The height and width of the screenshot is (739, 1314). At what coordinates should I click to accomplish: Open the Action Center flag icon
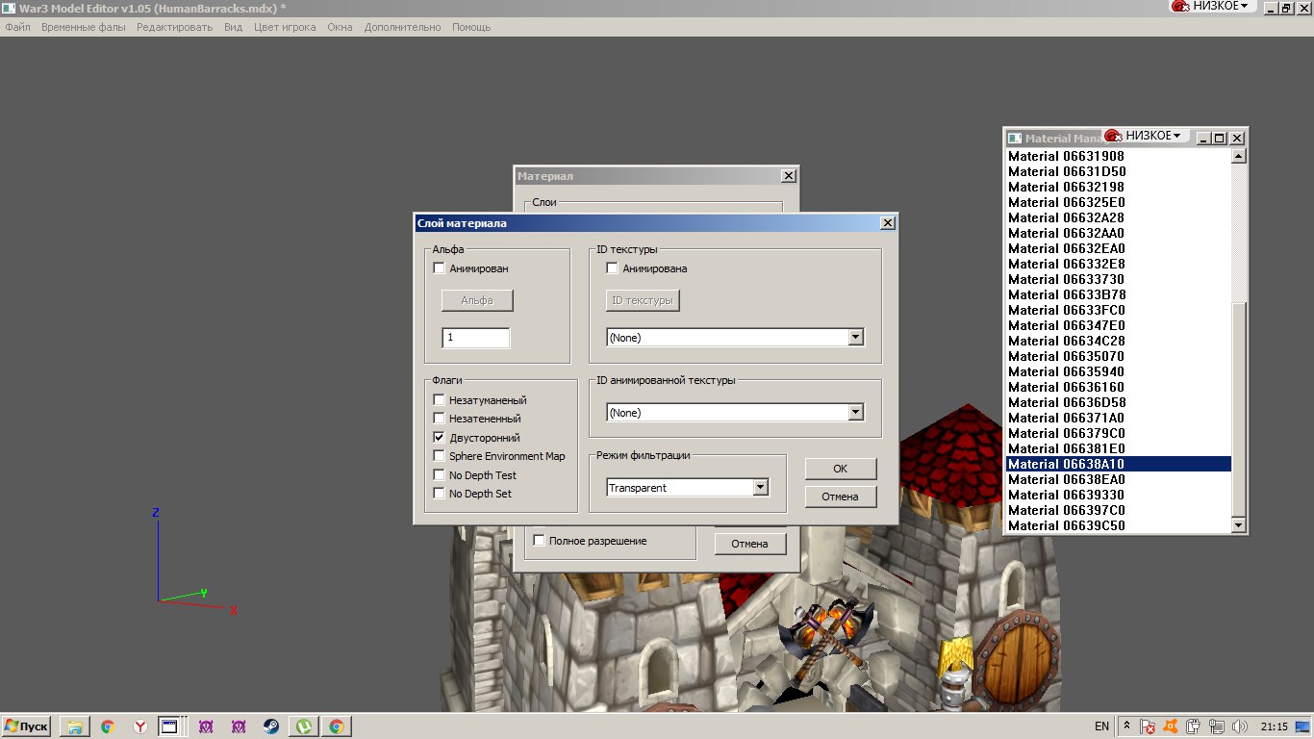[1148, 726]
